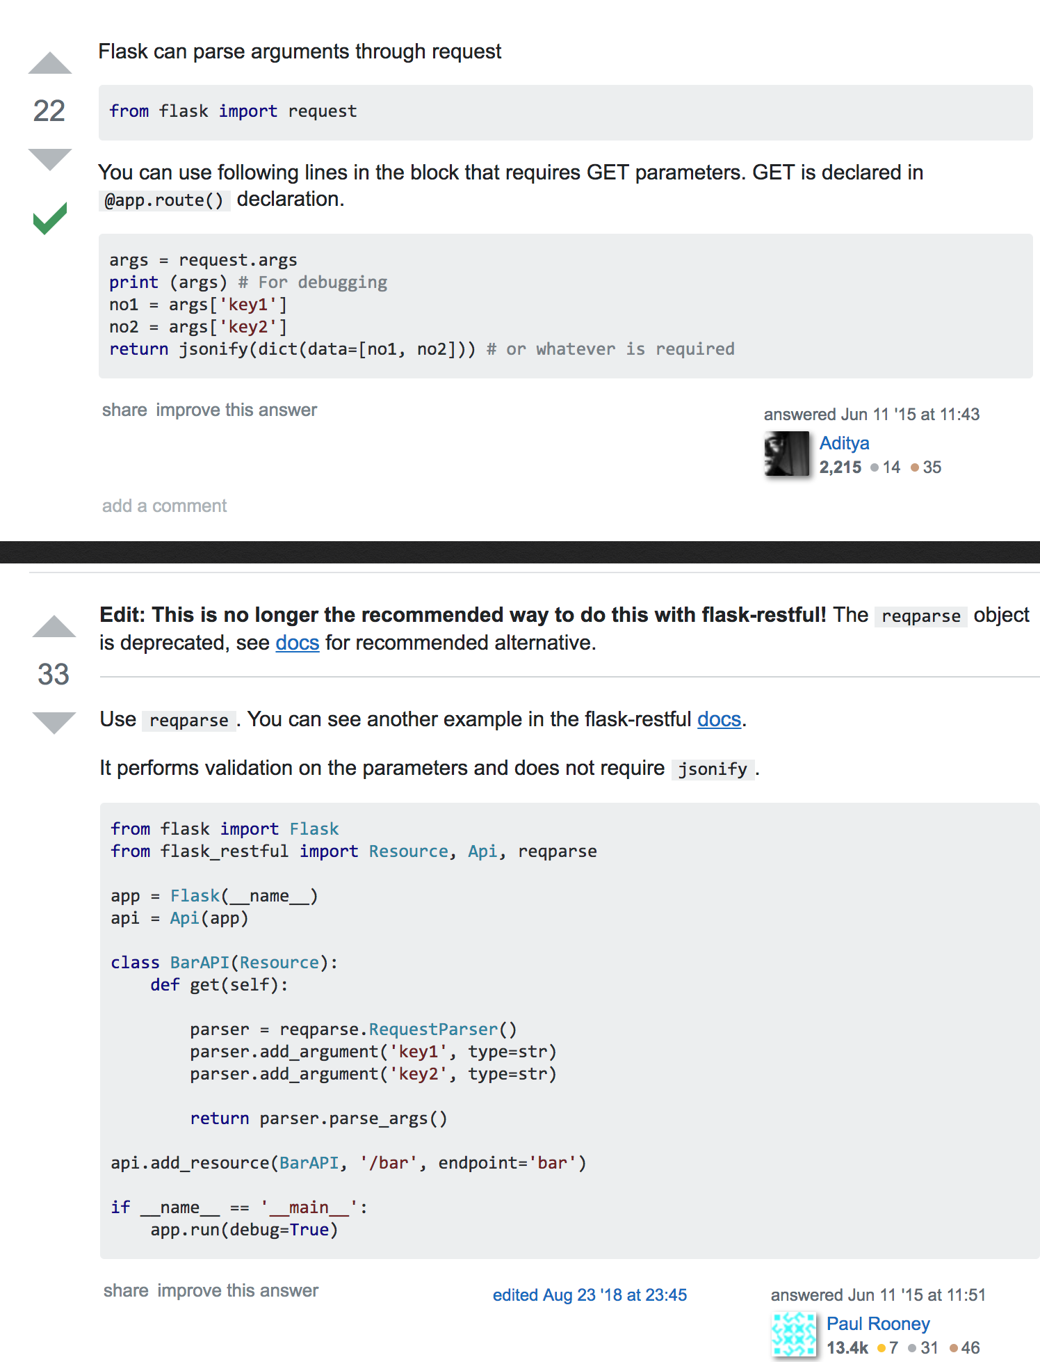This screenshot has height=1362, width=1040.
Task: Click the 'from flask import request' code block
Action: pos(565,112)
